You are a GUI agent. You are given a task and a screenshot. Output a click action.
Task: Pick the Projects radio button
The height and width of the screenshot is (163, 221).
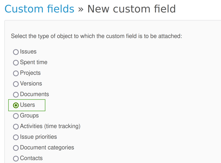pos(16,73)
